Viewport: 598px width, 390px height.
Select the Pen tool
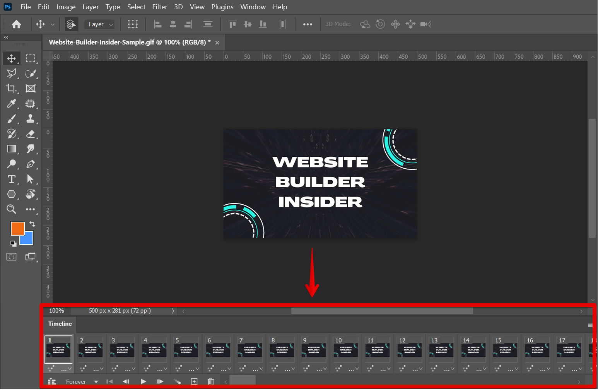click(31, 164)
